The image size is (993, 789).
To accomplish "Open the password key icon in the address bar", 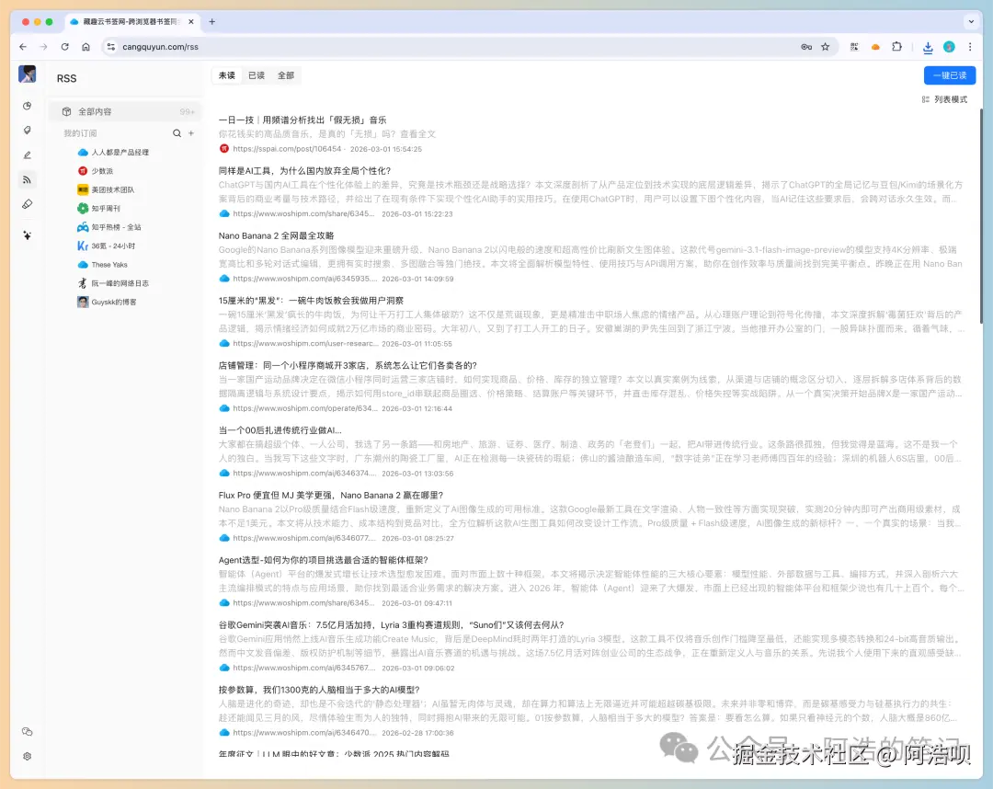I will 806,47.
